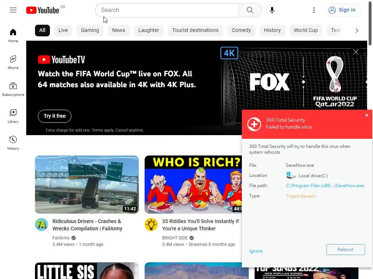Select the News filter chip
Viewport: 373px width, 279px height.
[x=119, y=31]
